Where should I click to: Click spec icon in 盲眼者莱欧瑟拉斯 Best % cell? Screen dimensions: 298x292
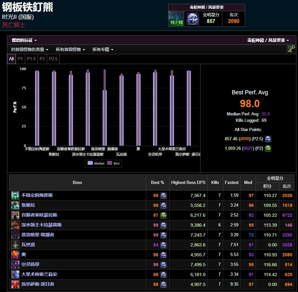[x=163, y=215]
